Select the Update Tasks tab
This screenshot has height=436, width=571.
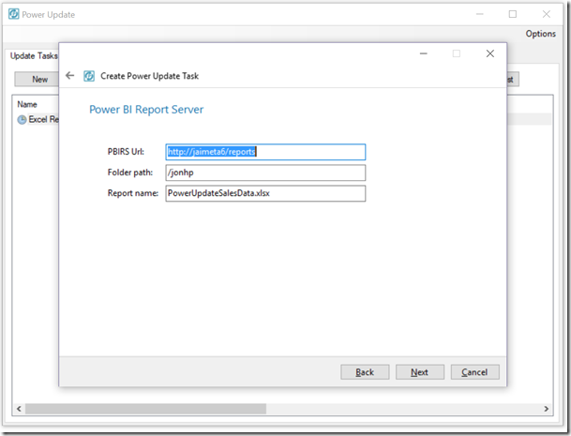click(x=34, y=56)
